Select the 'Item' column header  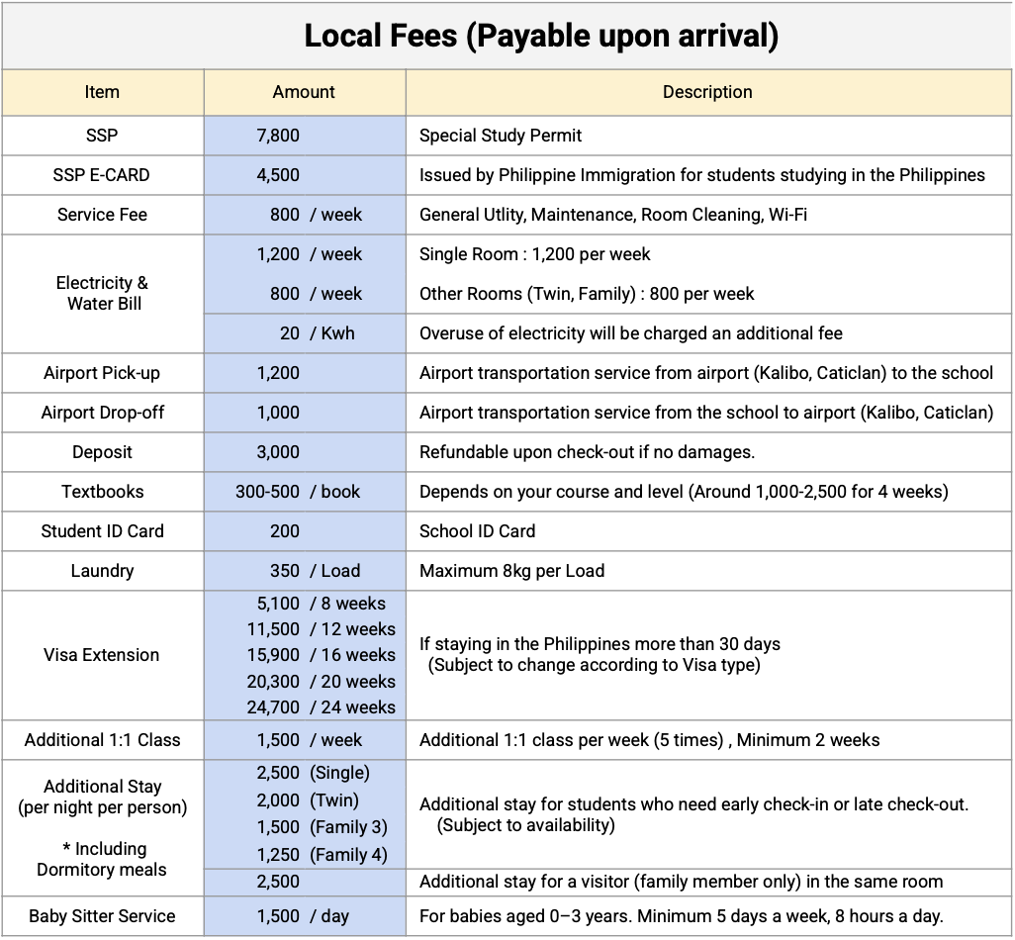coord(102,92)
